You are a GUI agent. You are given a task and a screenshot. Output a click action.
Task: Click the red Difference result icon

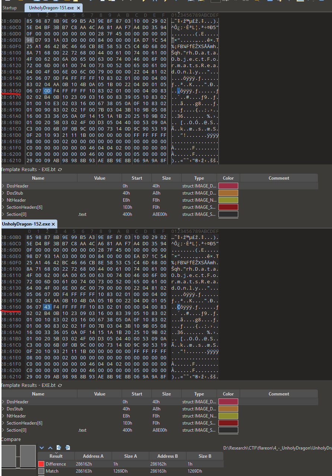41,464
